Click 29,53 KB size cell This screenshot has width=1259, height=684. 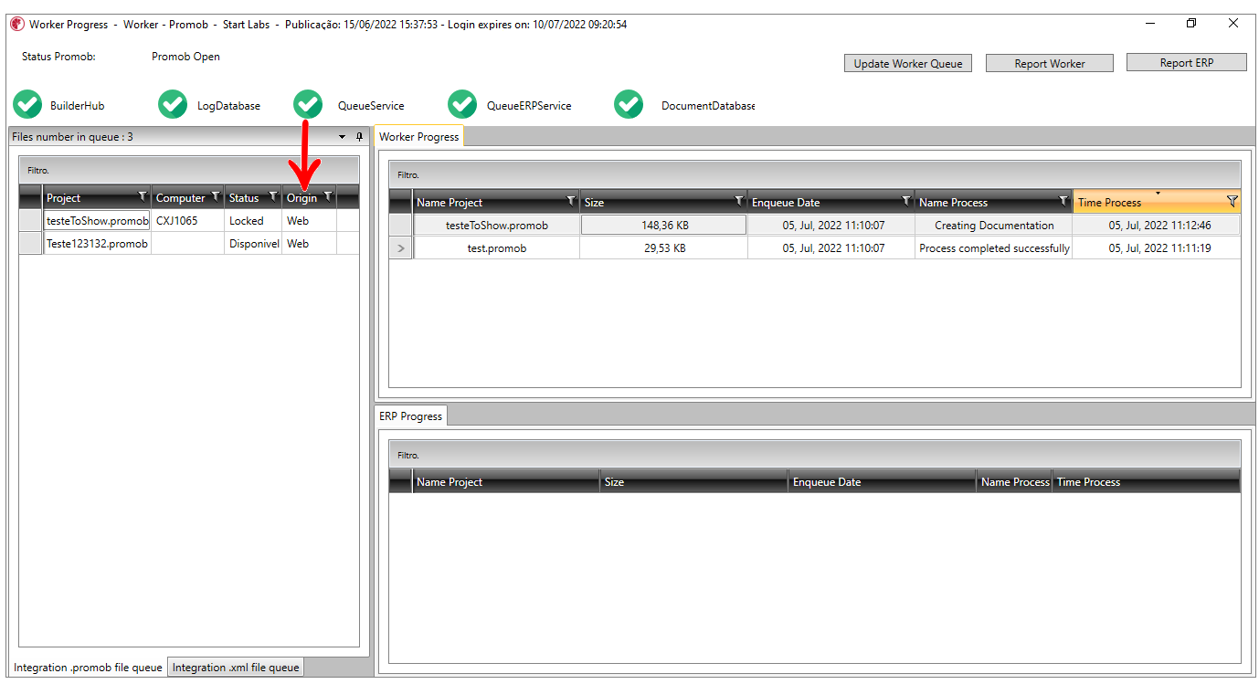(664, 247)
